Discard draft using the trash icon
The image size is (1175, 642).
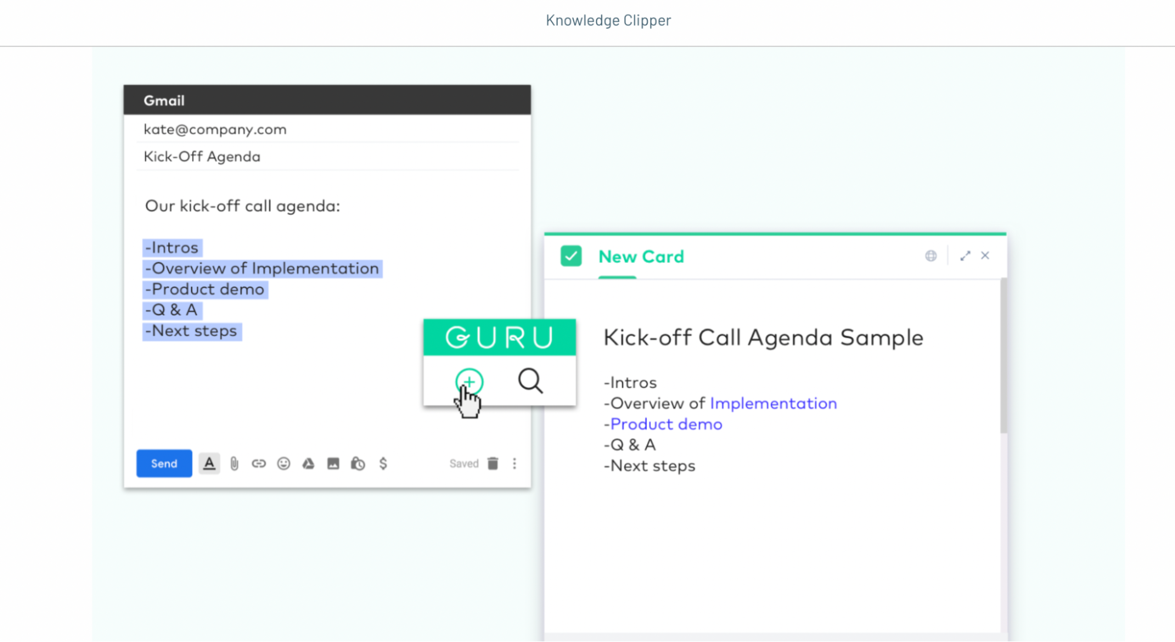pos(493,464)
